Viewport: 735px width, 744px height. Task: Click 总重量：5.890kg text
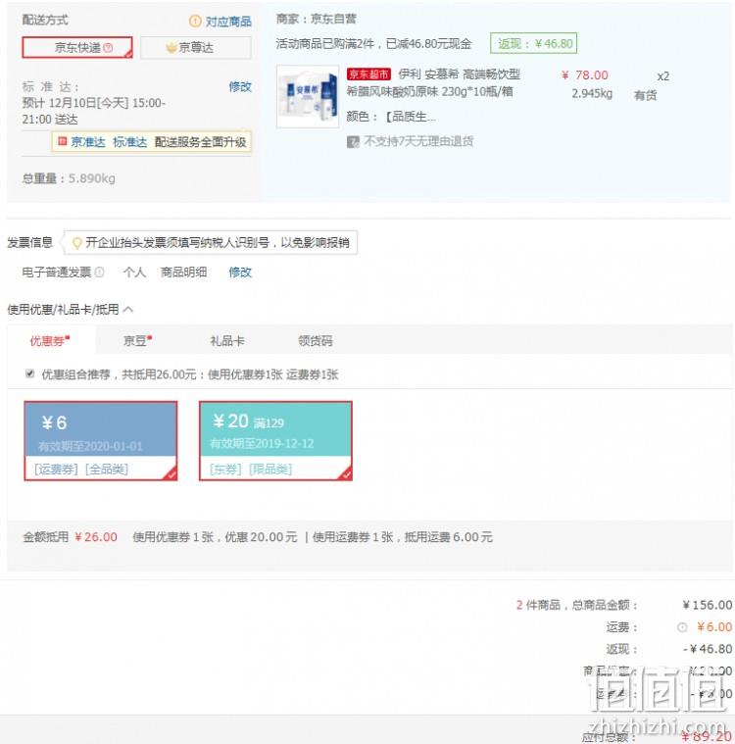tap(69, 178)
